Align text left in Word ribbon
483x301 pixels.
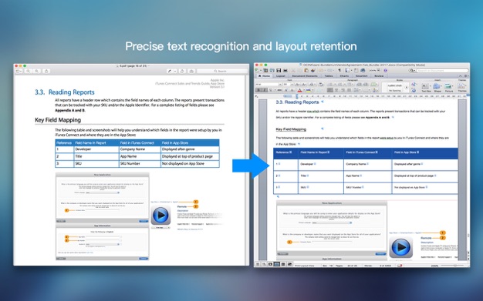point(330,90)
